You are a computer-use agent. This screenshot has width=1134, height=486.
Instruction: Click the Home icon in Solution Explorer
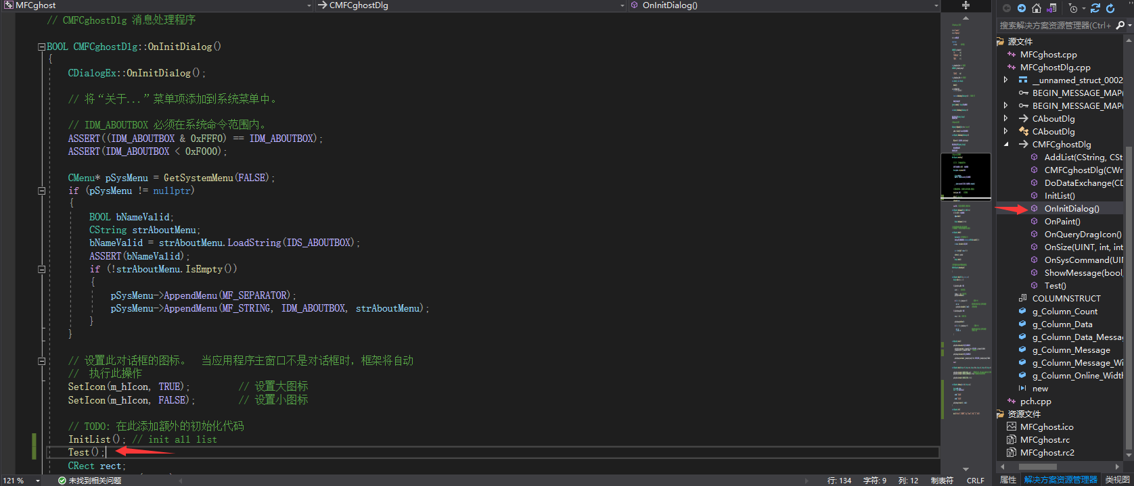[1037, 8]
